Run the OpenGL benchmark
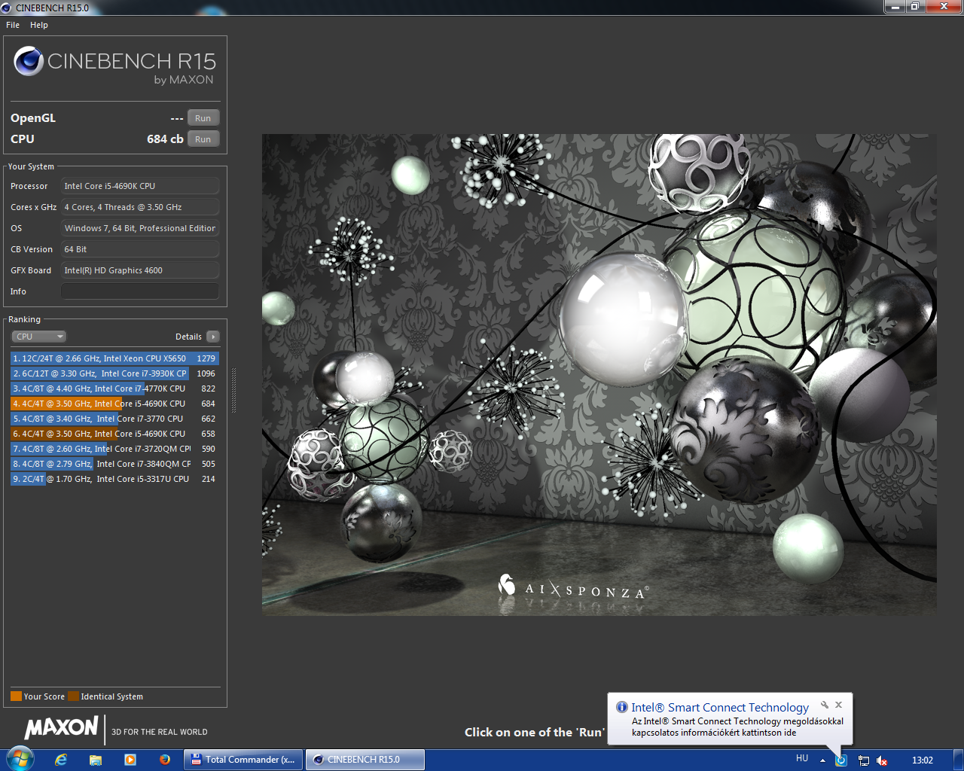Screen dimensions: 964x771 (x=203, y=117)
